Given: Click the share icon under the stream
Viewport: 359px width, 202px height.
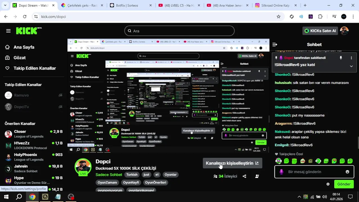Looking at the screenshot, I should pos(244,176).
